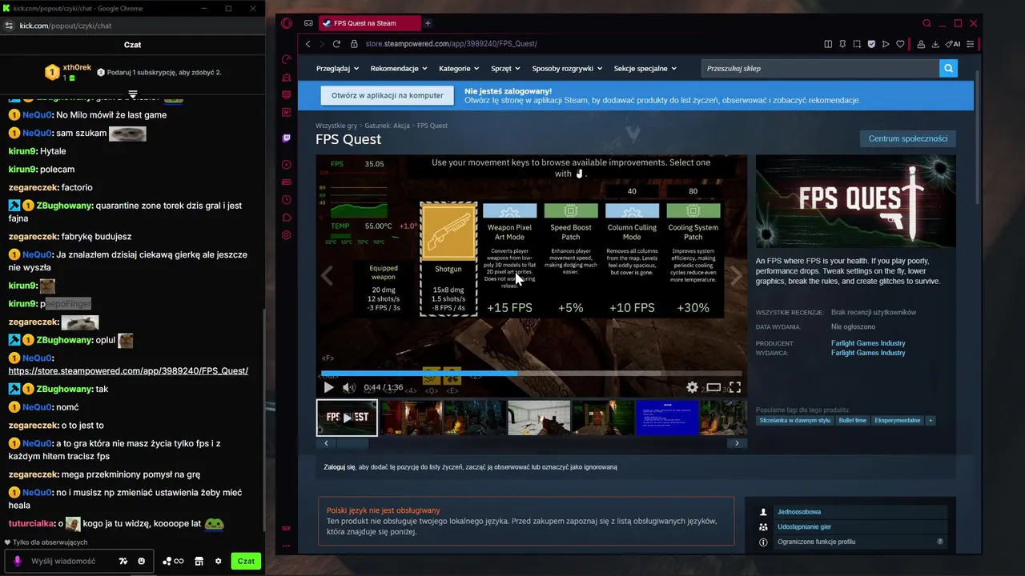
Task: Go back in Opera browser
Action: [308, 44]
